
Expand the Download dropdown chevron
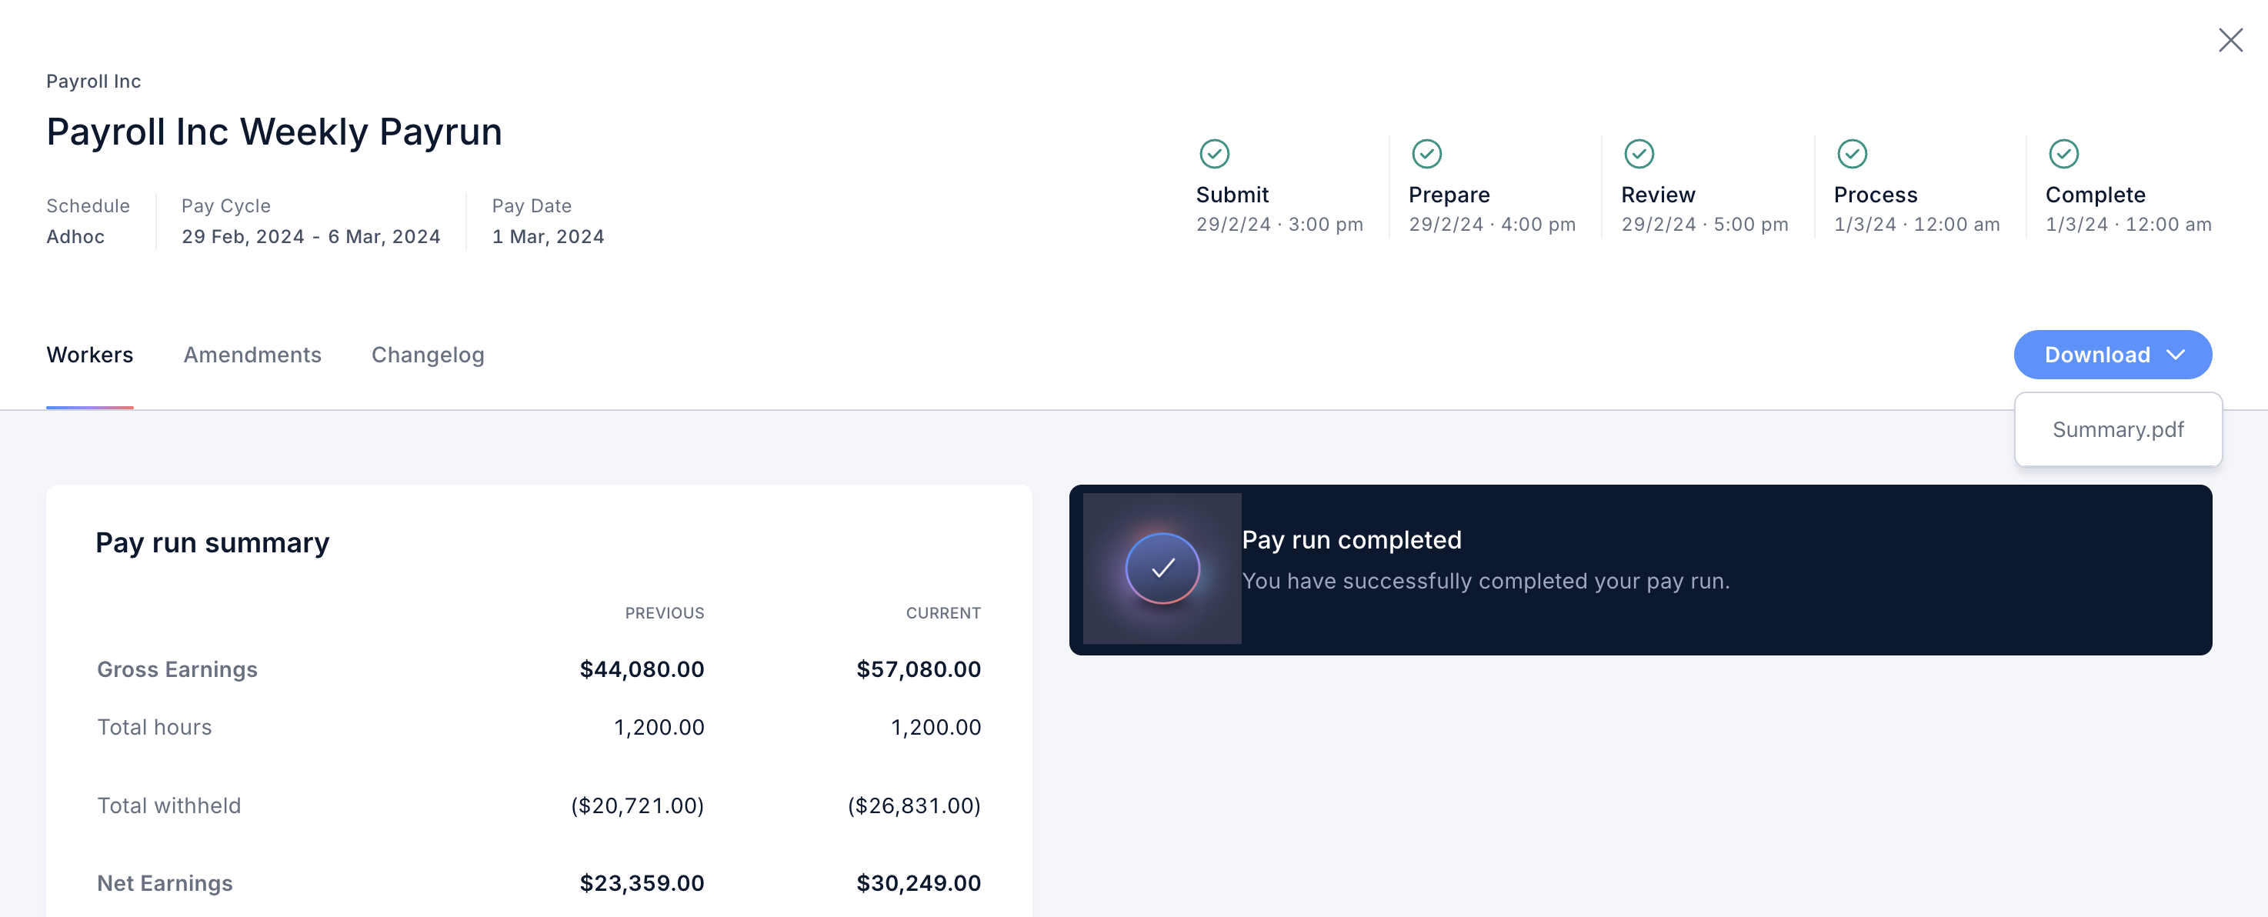click(2176, 355)
